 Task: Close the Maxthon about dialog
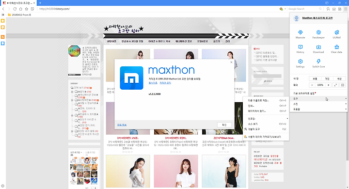(231, 62)
